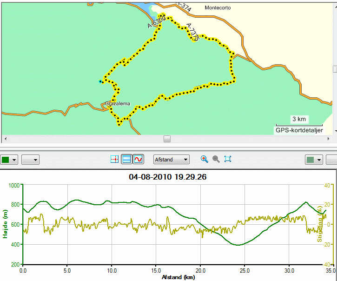337x281 pixels.
Task: Click the gray zoom out magnifier icon
Action: click(x=216, y=159)
